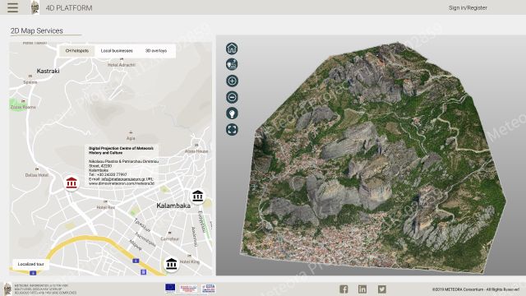
Task: Click the middle funding logo in footer
Action: (x=188, y=289)
